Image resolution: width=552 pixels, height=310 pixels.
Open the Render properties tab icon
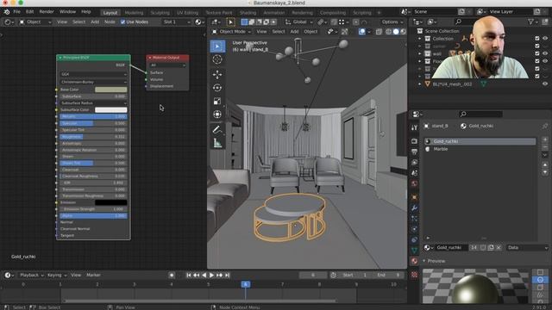coord(414,141)
